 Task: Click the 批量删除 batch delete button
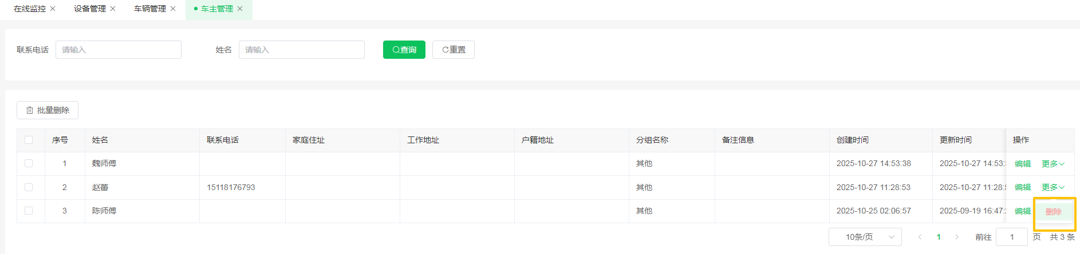pyautogui.click(x=48, y=110)
